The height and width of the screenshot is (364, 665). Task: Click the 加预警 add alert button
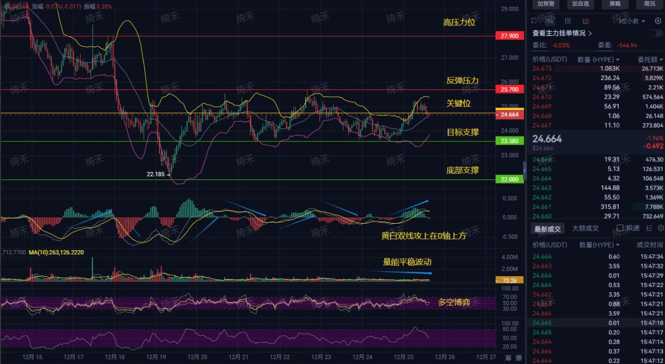tap(545, 4)
